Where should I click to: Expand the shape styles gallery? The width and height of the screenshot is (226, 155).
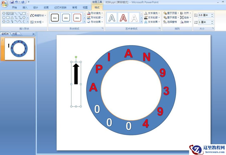[84, 22]
